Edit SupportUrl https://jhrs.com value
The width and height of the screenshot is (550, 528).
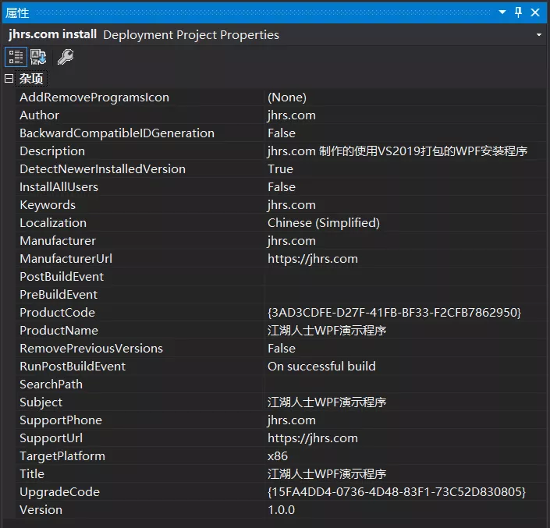pyautogui.click(x=313, y=438)
